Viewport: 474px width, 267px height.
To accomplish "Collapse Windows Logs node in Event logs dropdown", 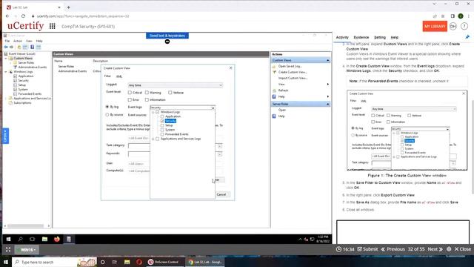I will 153,112.
